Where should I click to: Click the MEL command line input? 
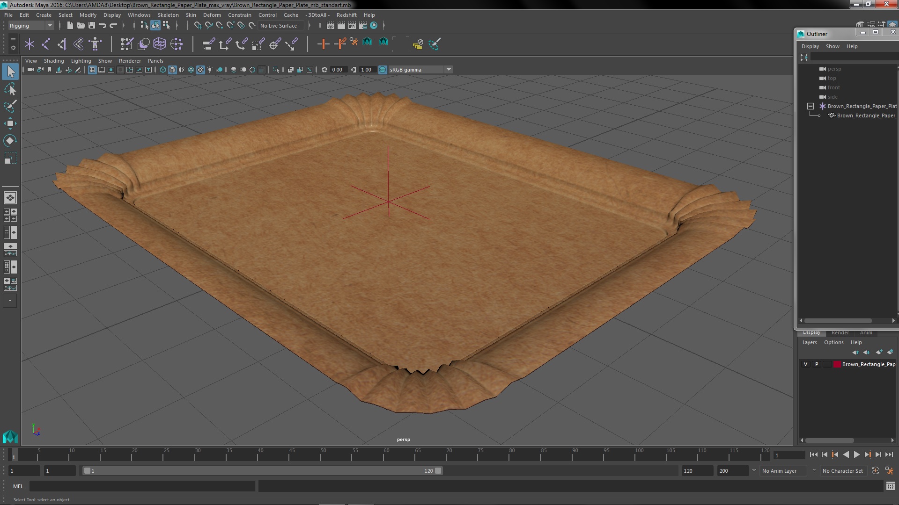[x=142, y=486]
